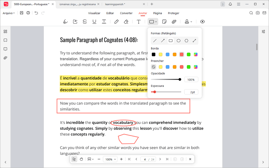This screenshot has width=269, height=168.
Task: Select no fill option
Action: pyautogui.click(x=154, y=67)
